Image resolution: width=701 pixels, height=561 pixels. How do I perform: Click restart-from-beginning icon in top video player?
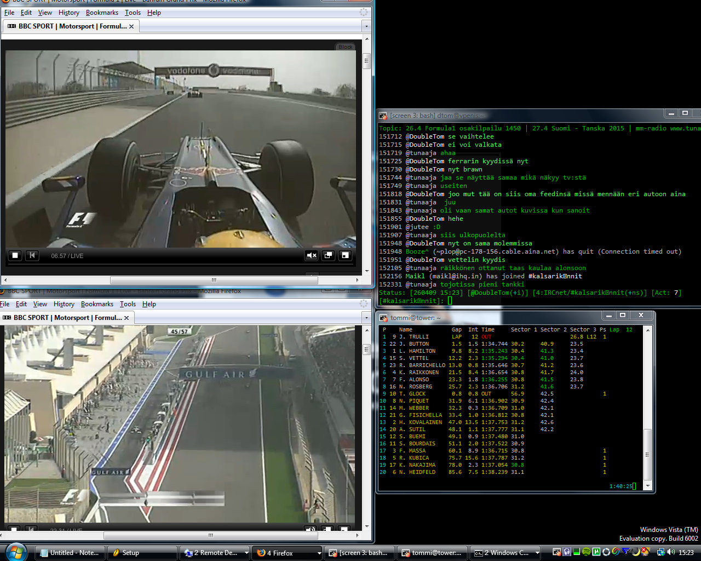point(32,255)
